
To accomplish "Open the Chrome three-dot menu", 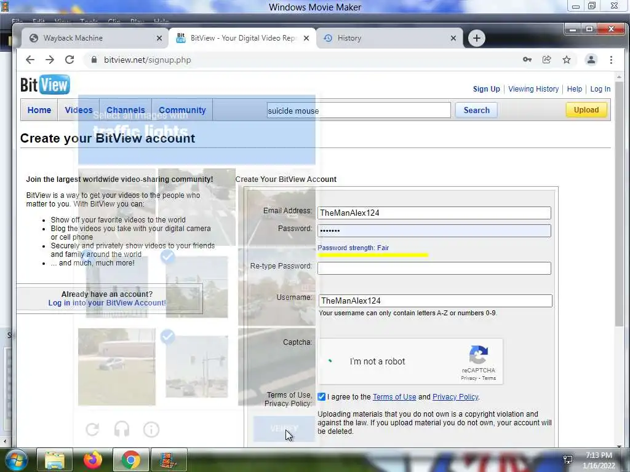I will pyautogui.click(x=611, y=60).
